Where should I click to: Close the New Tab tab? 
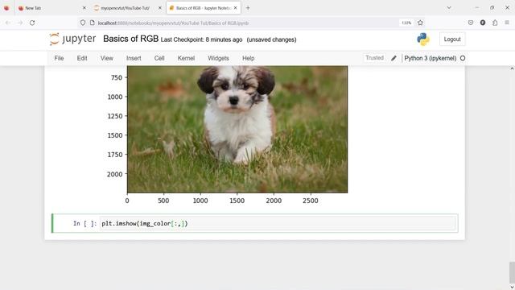tap(84, 8)
